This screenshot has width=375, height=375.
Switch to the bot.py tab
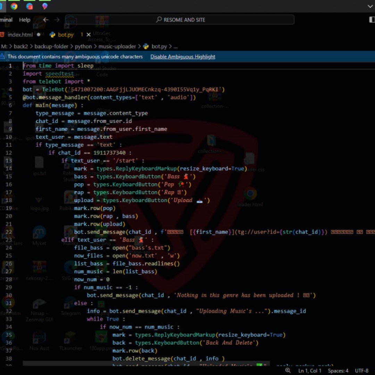click(66, 35)
